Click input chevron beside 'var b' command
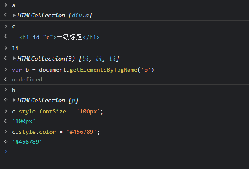Screen dimensions: 249x169 (x=5, y=70)
